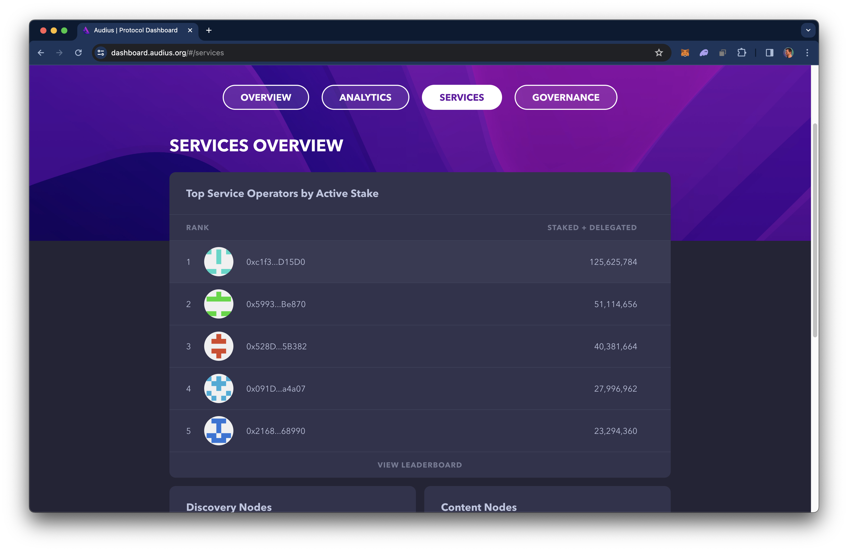Switch to the Overview tab
Screen dimensions: 848x551
click(266, 97)
